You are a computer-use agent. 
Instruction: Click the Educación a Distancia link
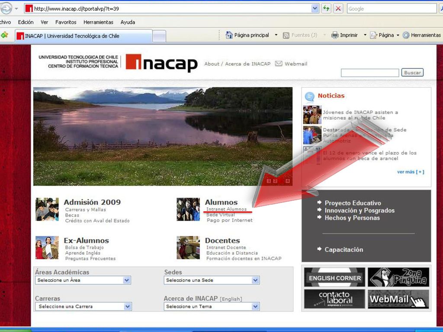point(232,253)
